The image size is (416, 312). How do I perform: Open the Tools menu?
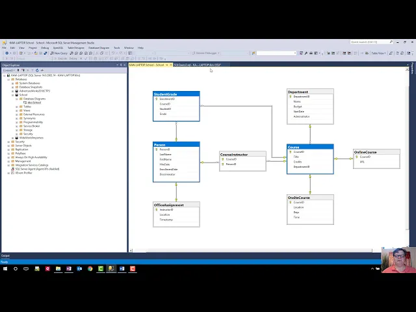pyautogui.click(x=117, y=47)
